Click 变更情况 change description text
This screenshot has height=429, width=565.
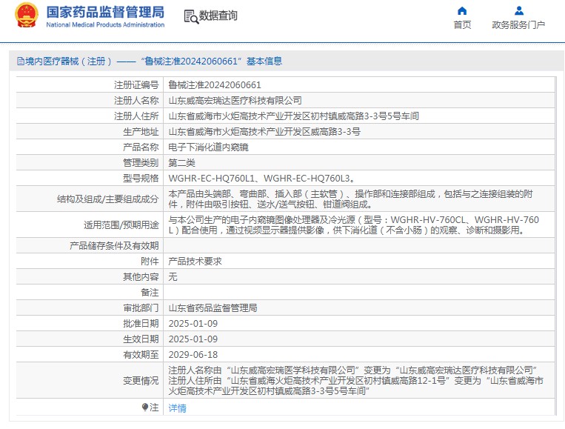(x=355, y=380)
